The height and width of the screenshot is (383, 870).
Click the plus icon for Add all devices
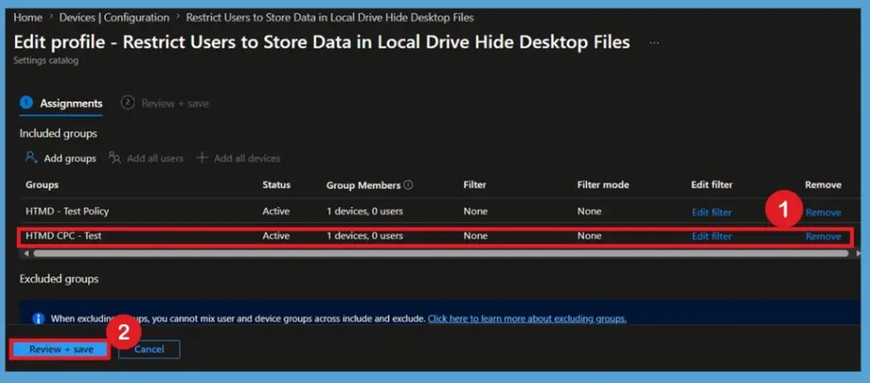202,158
